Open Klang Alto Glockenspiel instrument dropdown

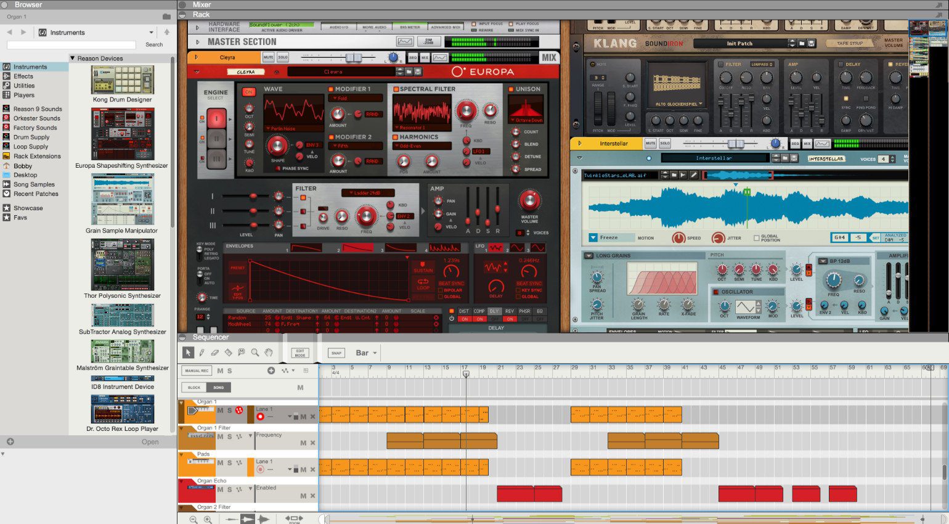pyautogui.click(x=680, y=104)
